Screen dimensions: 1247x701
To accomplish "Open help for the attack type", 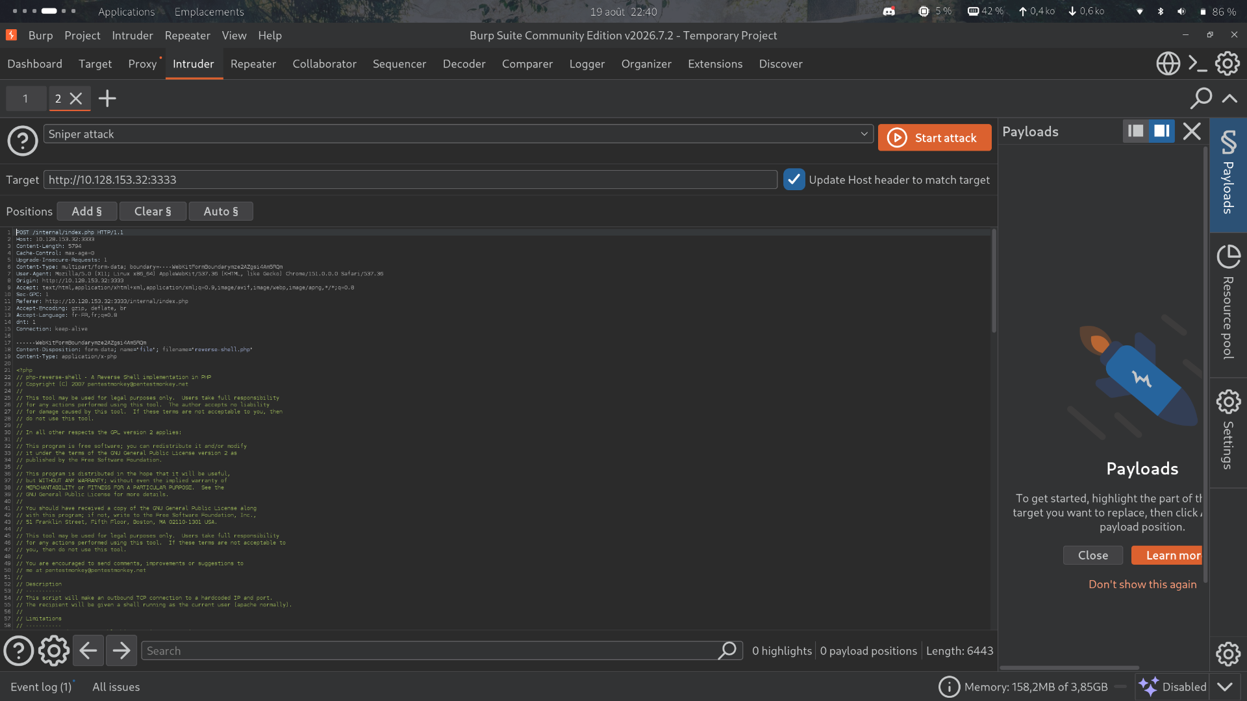I will pos(23,140).
